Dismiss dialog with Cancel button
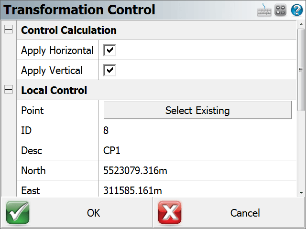 229,213
